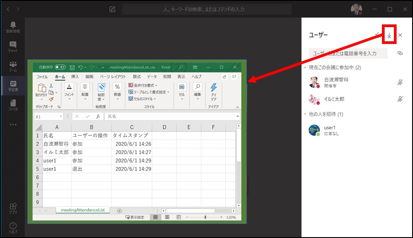This screenshot has height=238, width=413.
Task: Open the Chat section in Teams sidebar
Action: pyautogui.click(x=13, y=47)
